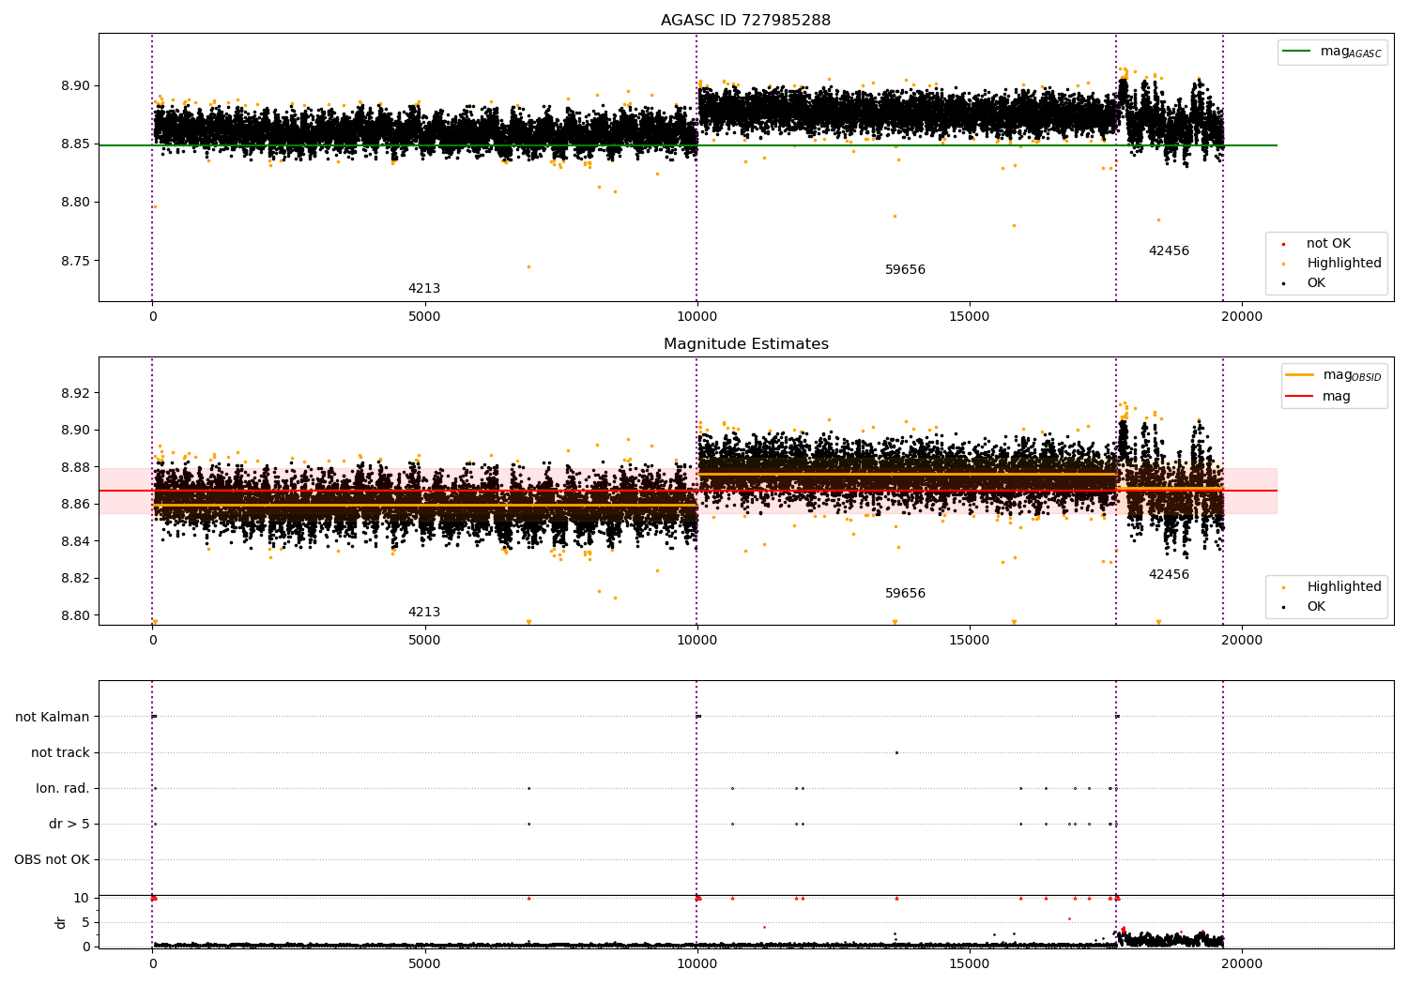This screenshot has height=985, width=1408.
Task: Click the 20000 x-axis tick on bottom plot
Action: point(1242,963)
